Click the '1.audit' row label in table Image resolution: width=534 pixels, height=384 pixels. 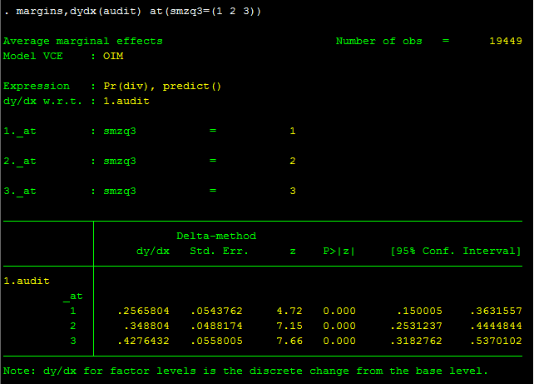pyautogui.click(x=27, y=281)
